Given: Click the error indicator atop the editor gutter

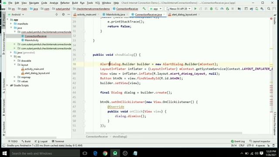Looking at the screenshot, I should pyautogui.click(x=271, y=18).
